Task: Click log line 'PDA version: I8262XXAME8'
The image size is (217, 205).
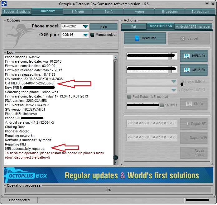Action: coord(26,101)
